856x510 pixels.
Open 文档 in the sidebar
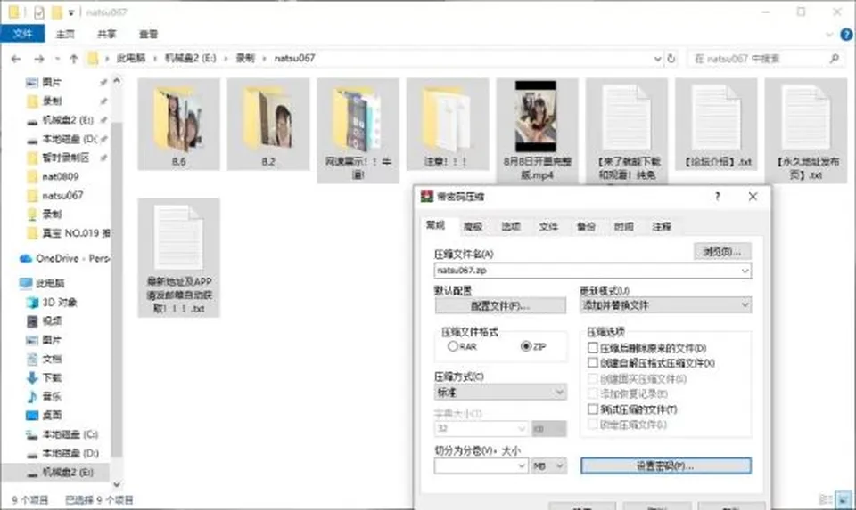click(x=45, y=359)
